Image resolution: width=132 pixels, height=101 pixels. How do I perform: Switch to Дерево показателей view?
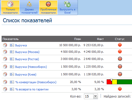29,7
